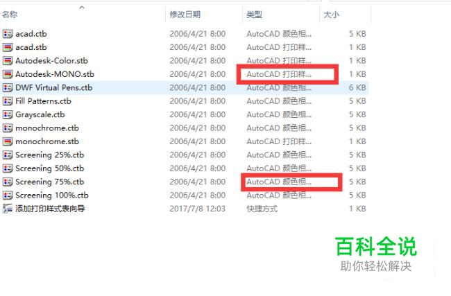
Task: Click the Screening 75%.ctb icon
Action: pyautogui.click(x=8, y=182)
